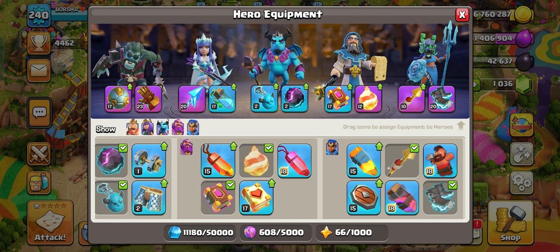Show Royal Champion equipment via filter portrait
The image size is (560, 252).
pyautogui.click(x=193, y=127)
